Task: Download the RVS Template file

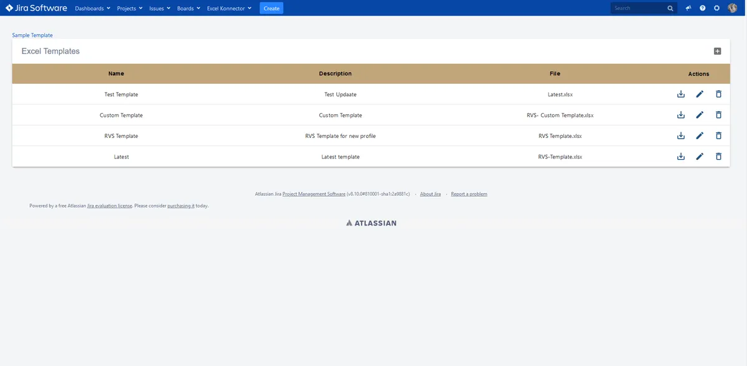Action: click(681, 135)
